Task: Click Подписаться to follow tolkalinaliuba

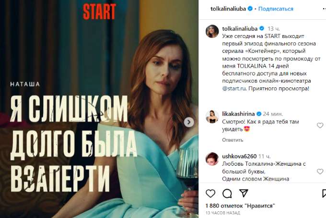Action: coord(276,9)
